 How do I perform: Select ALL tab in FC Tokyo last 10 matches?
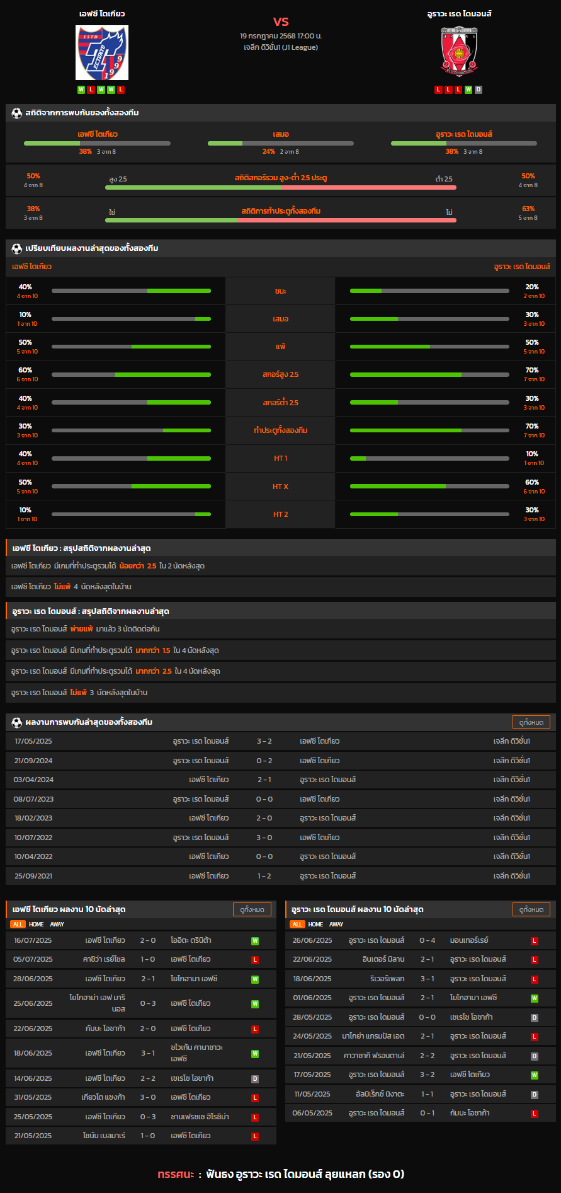point(18,925)
